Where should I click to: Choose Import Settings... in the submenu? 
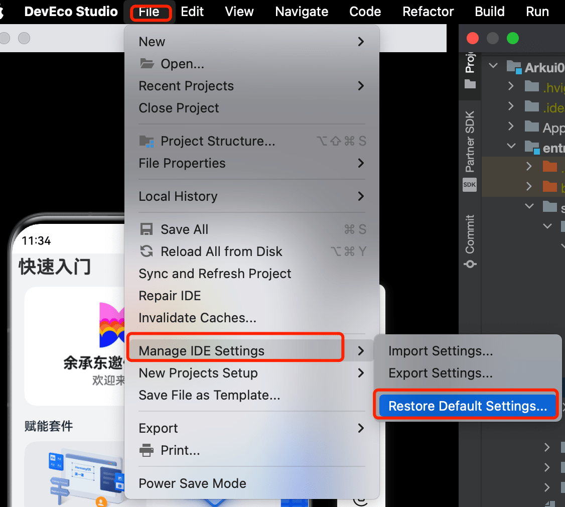(467, 351)
